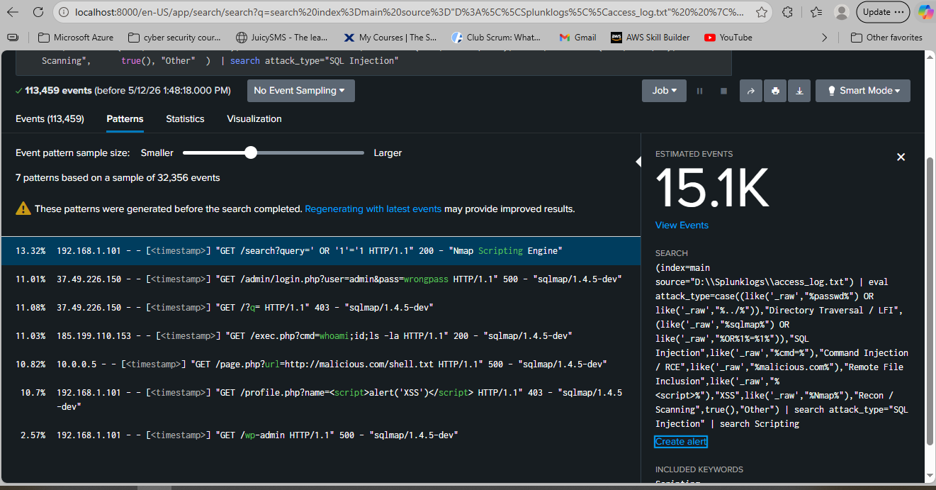The image size is (936, 490).
Task: Select the malicious.com/shell.txt pattern row
Action: point(320,364)
